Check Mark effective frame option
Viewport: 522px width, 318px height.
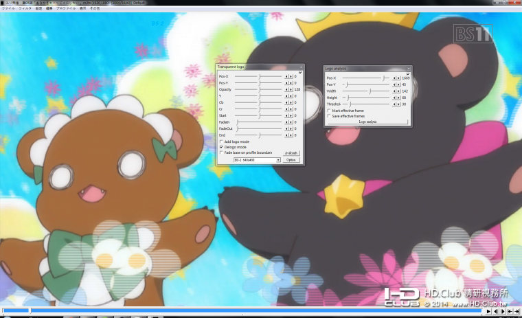pos(329,111)
